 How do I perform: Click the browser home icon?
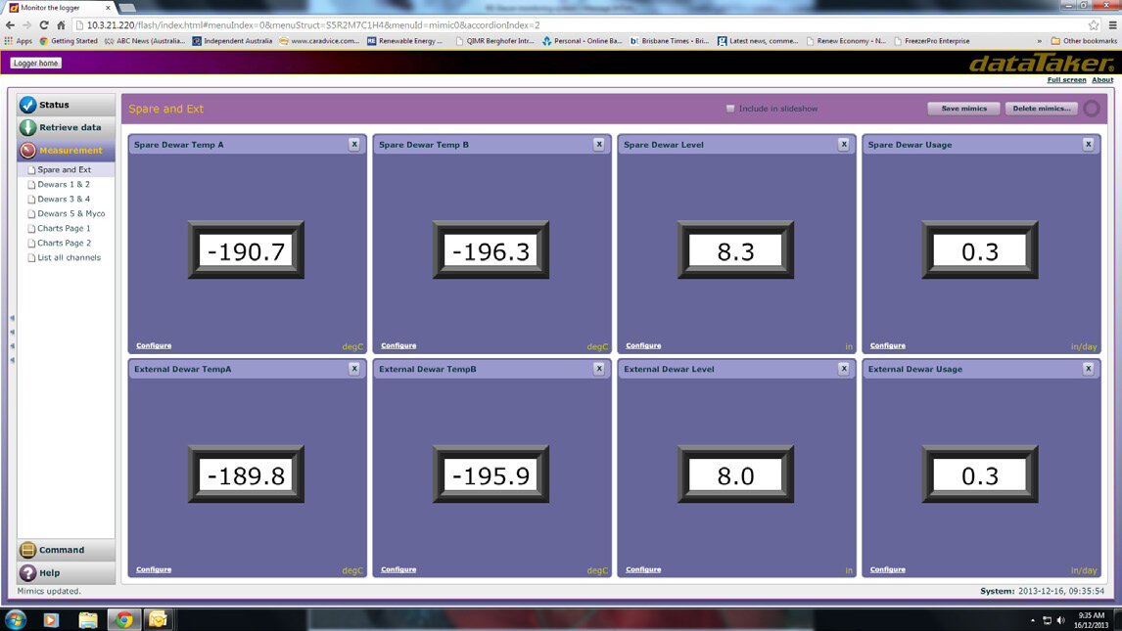(x=61, y=25)
